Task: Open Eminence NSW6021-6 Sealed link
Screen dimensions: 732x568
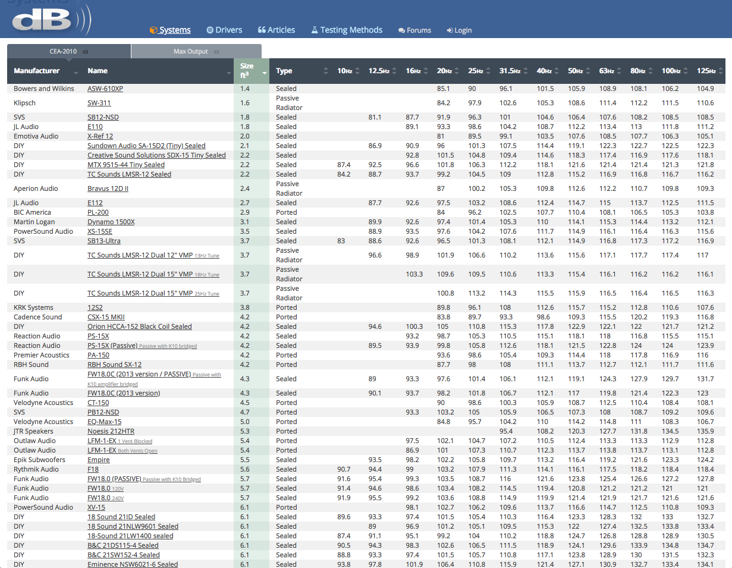Action: point(133,564)
